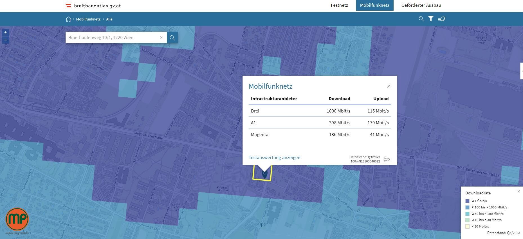Close the Mobilfunknetz info popup
This screenshot has height=239, width=523.
pos(389,86)
